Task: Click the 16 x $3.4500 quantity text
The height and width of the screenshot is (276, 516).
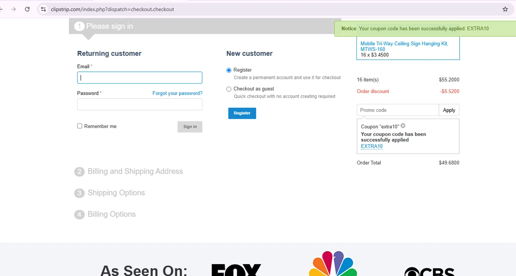Action: click(x=375, y=55)
